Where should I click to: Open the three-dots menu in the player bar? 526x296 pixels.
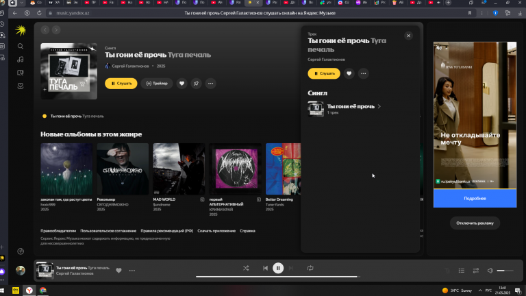click(132, 271)
